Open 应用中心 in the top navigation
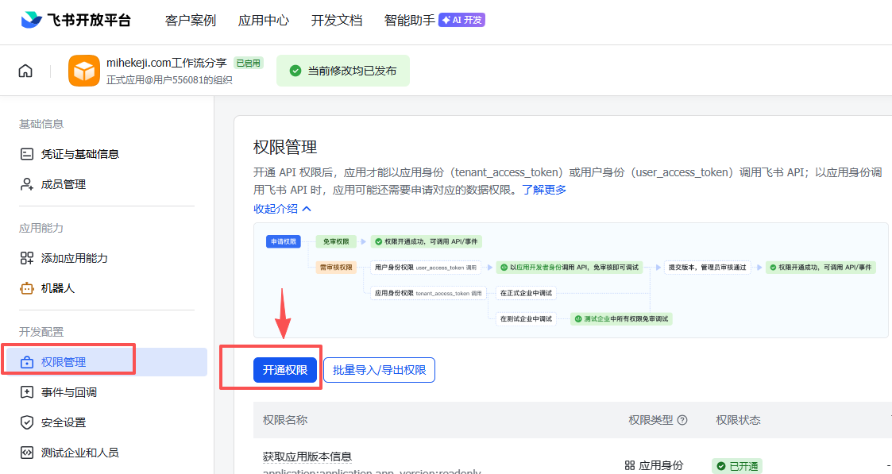892x474 pixels. tap(264, 21)
